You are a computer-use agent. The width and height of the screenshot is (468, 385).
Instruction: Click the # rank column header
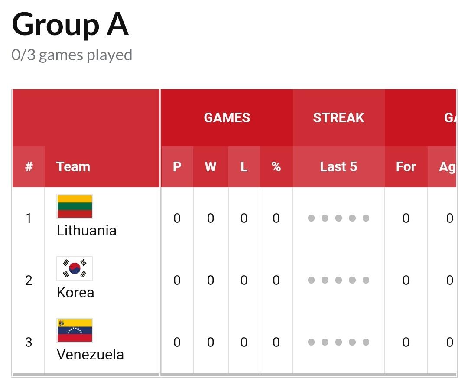click(29, 166)
